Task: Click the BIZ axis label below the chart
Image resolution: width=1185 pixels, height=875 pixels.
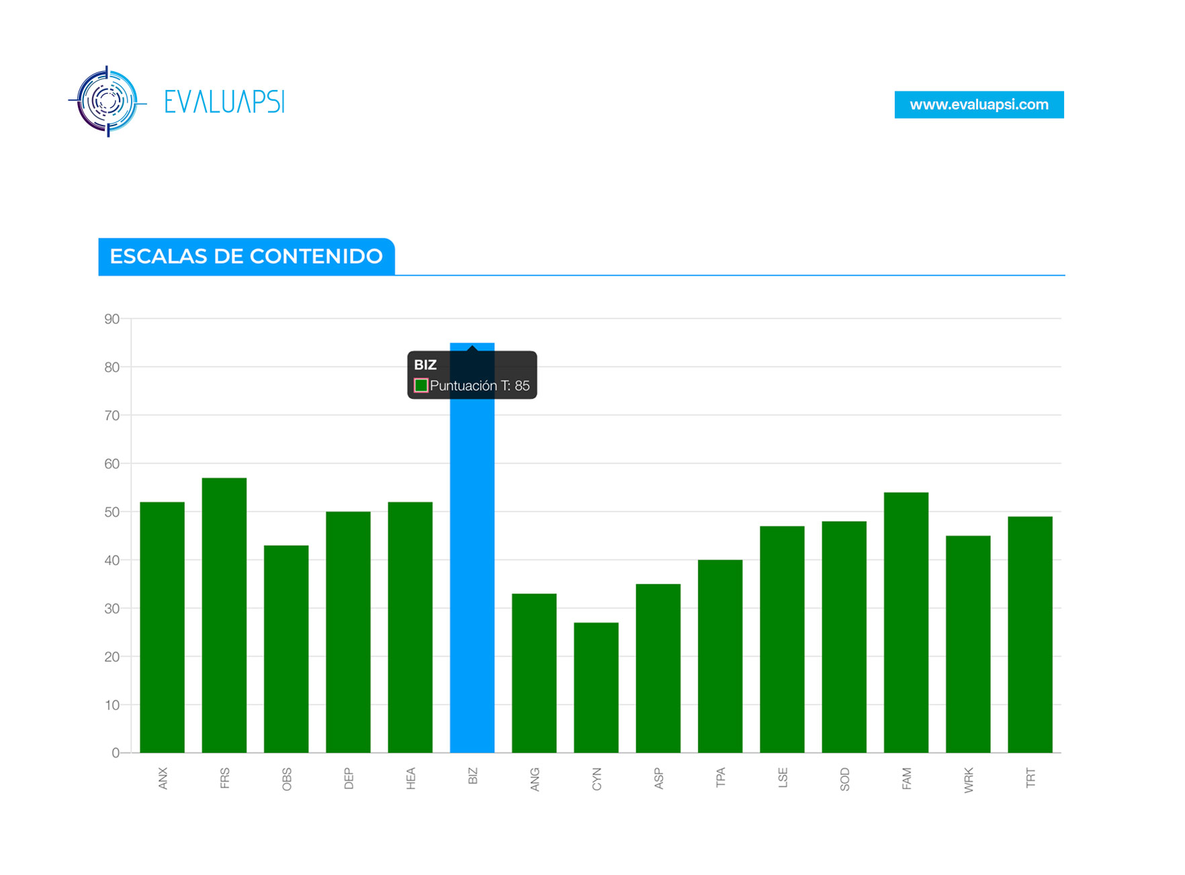Action: 473,776
